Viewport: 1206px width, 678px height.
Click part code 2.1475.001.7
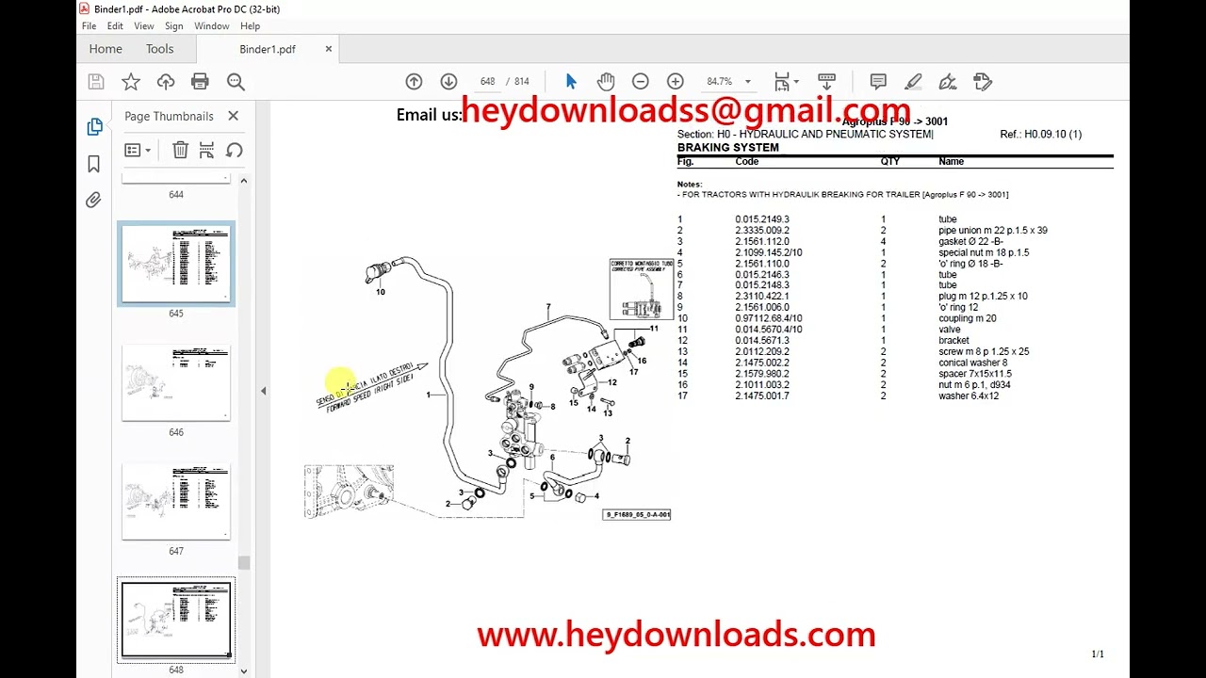[762, 396]
